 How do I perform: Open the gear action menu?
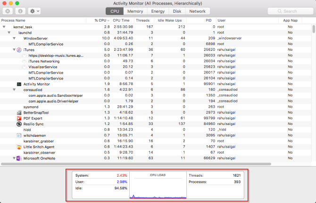click(34, 11)
